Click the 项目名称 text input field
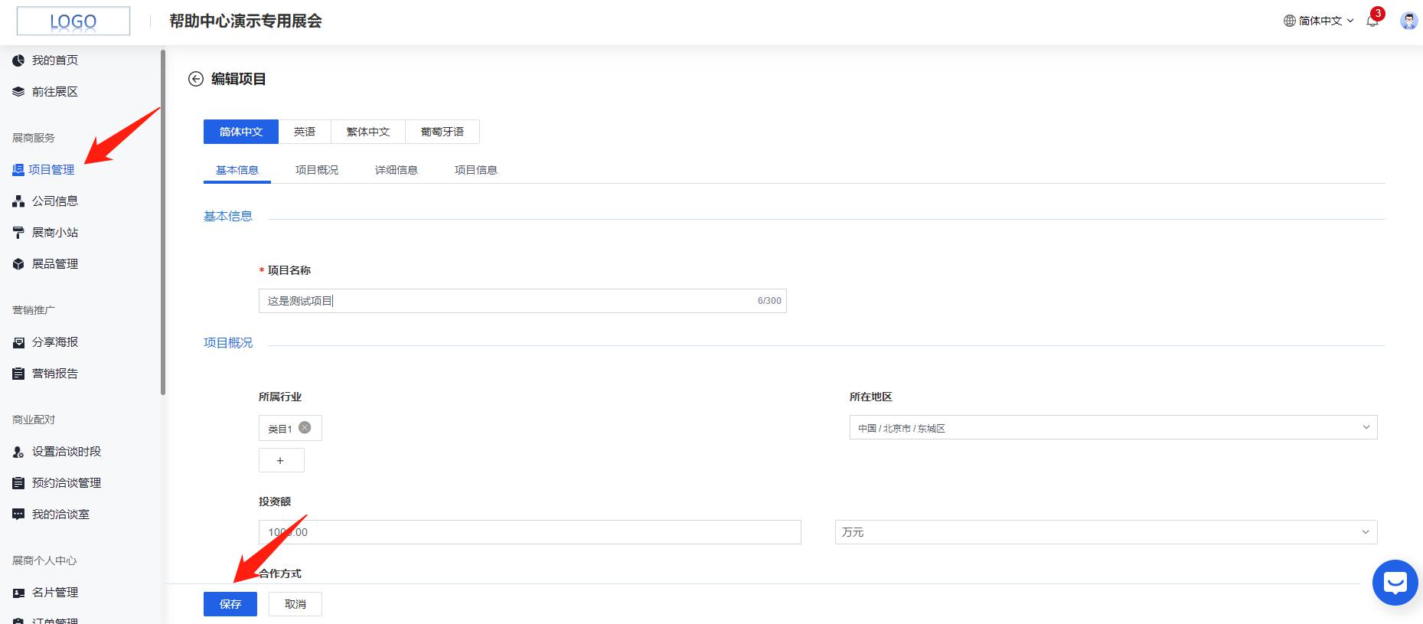Viewport: 1423px width, 624px height. pyautogui.click(x=505, y=301)
